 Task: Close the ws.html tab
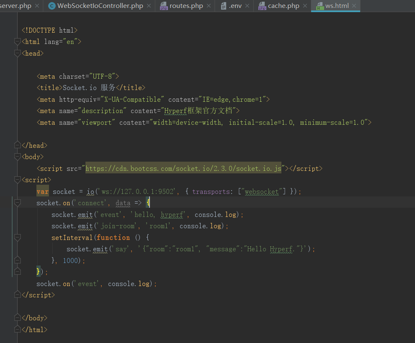354,5
